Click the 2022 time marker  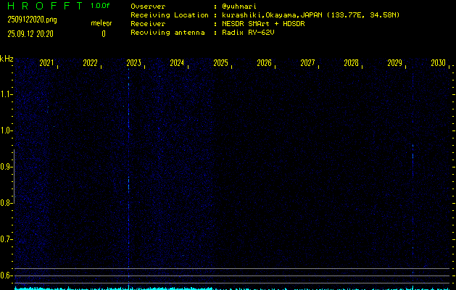point(90,63)
